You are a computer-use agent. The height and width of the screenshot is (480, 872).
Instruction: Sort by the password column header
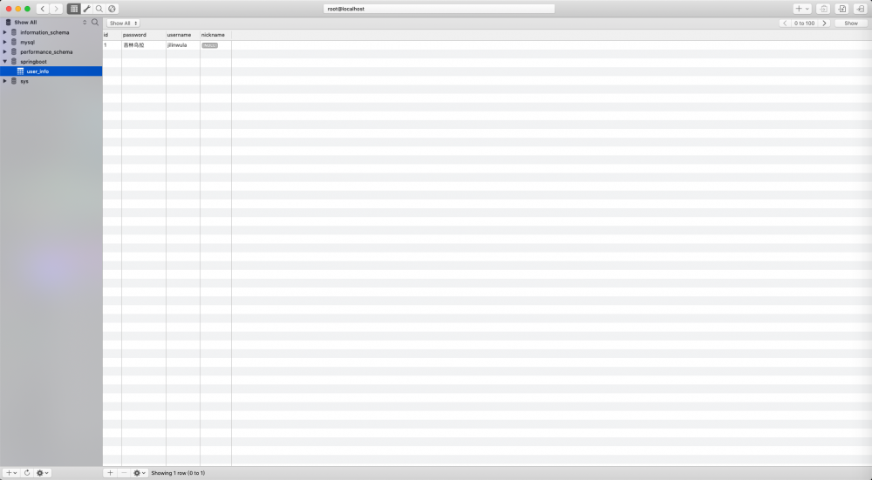[144, 35]
